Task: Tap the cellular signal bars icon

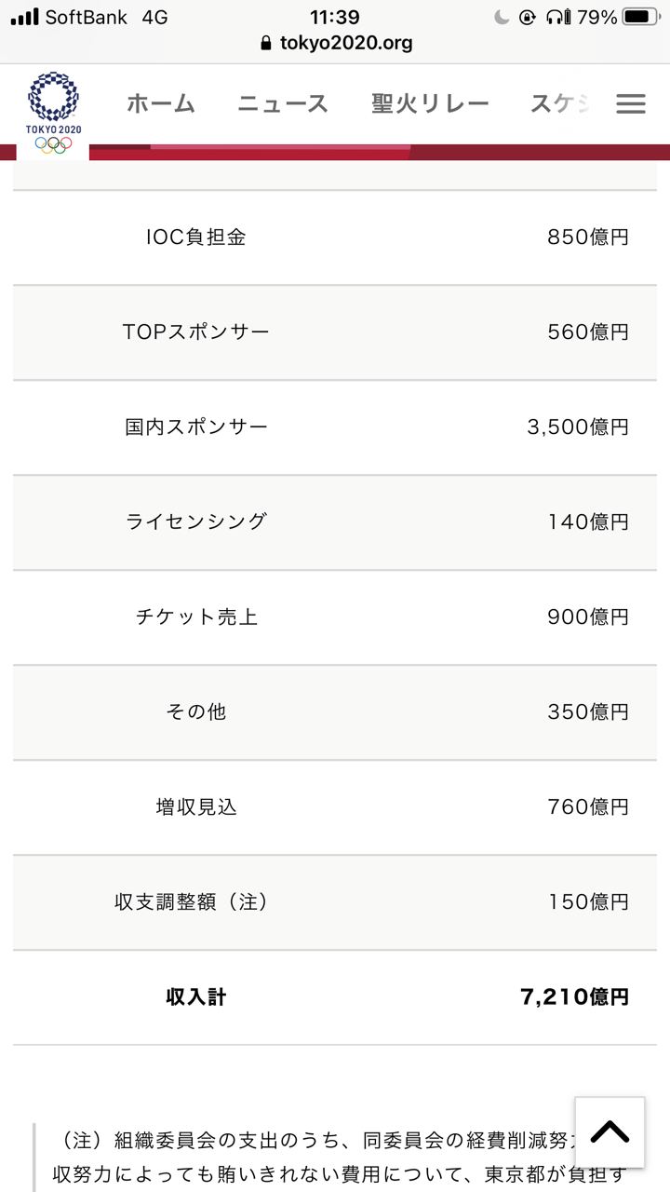Action: (24, 17)
